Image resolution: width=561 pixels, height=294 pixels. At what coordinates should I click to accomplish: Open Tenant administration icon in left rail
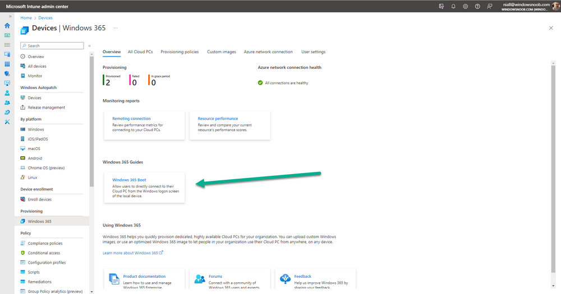point(7,112)
